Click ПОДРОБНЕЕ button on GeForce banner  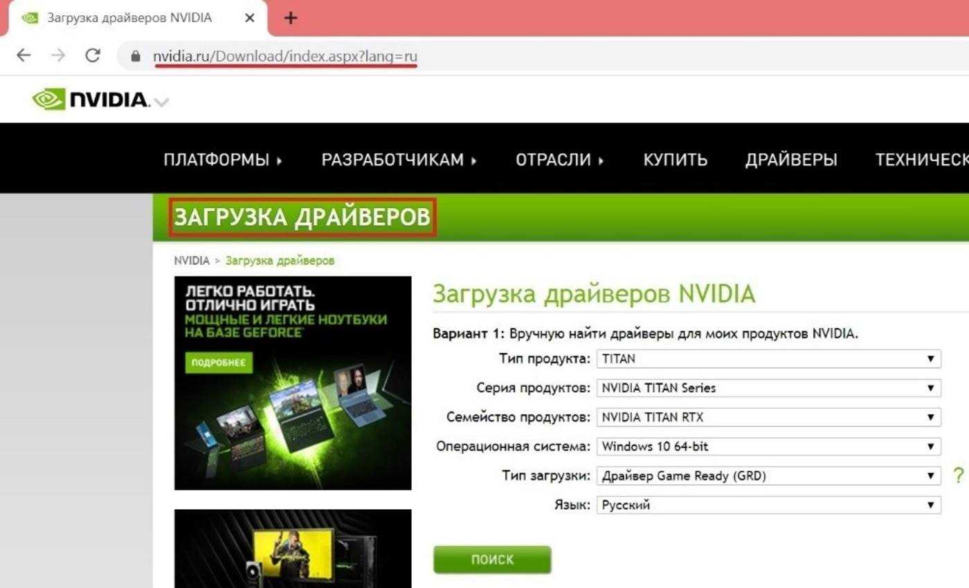(x=219, y=363)
